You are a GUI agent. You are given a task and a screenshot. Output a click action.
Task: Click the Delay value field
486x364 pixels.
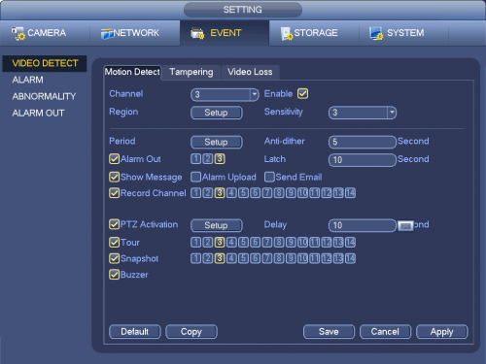[x=363, y=225]
